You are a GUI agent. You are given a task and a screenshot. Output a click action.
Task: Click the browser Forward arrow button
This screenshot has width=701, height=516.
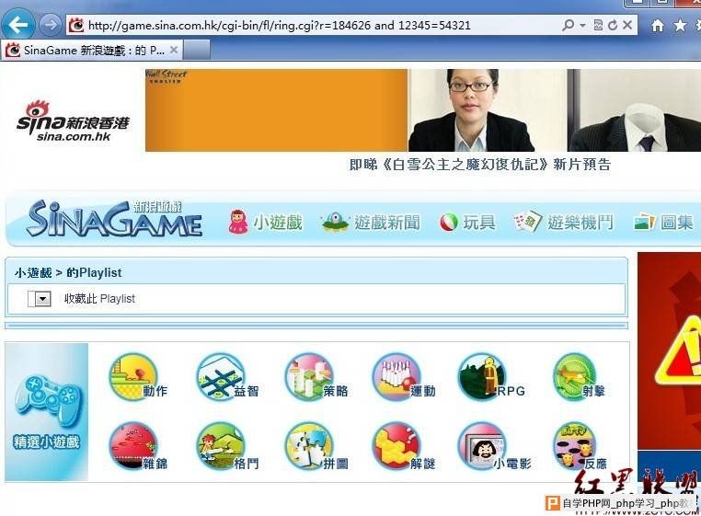pyautogui.click(x=50, y=25)
